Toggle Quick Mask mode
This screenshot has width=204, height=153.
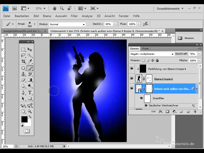[27, 131]
